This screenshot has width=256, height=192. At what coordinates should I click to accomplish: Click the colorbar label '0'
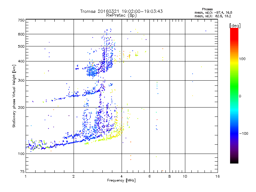coord(240,96)
